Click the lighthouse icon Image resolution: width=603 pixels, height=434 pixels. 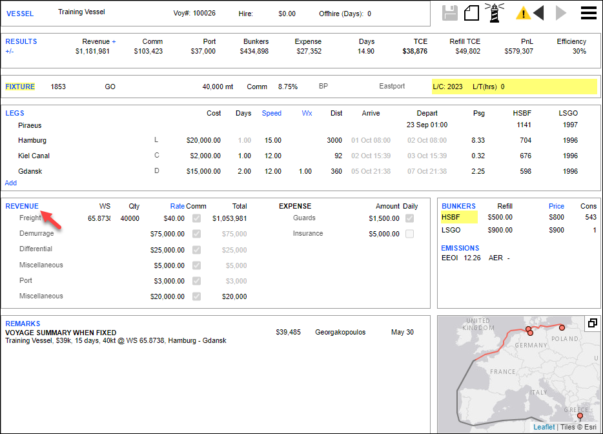coord(496,13)
